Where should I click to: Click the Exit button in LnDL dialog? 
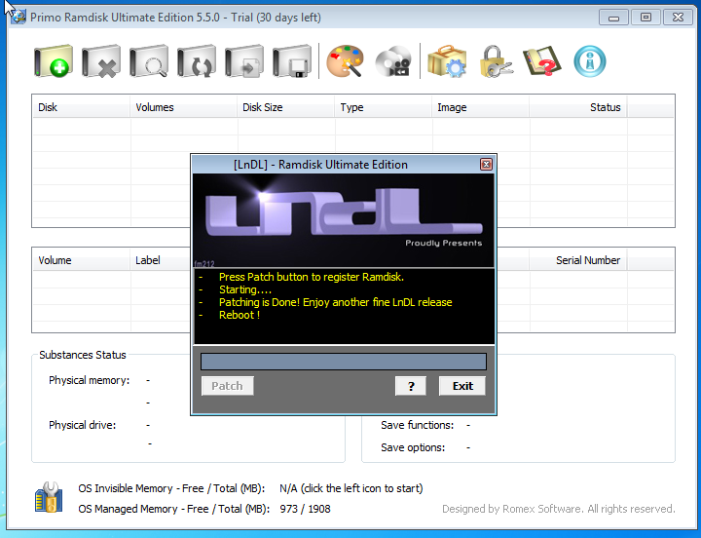tap(462, 386)
